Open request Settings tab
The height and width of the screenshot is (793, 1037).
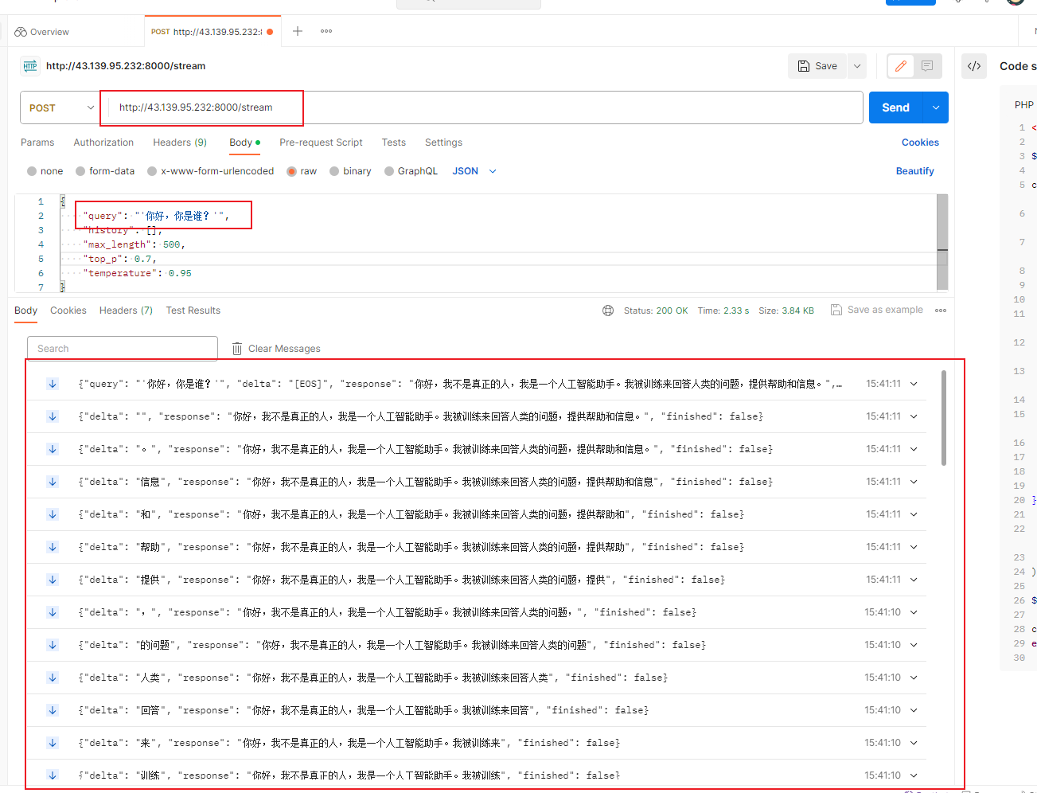coord(443,143)
